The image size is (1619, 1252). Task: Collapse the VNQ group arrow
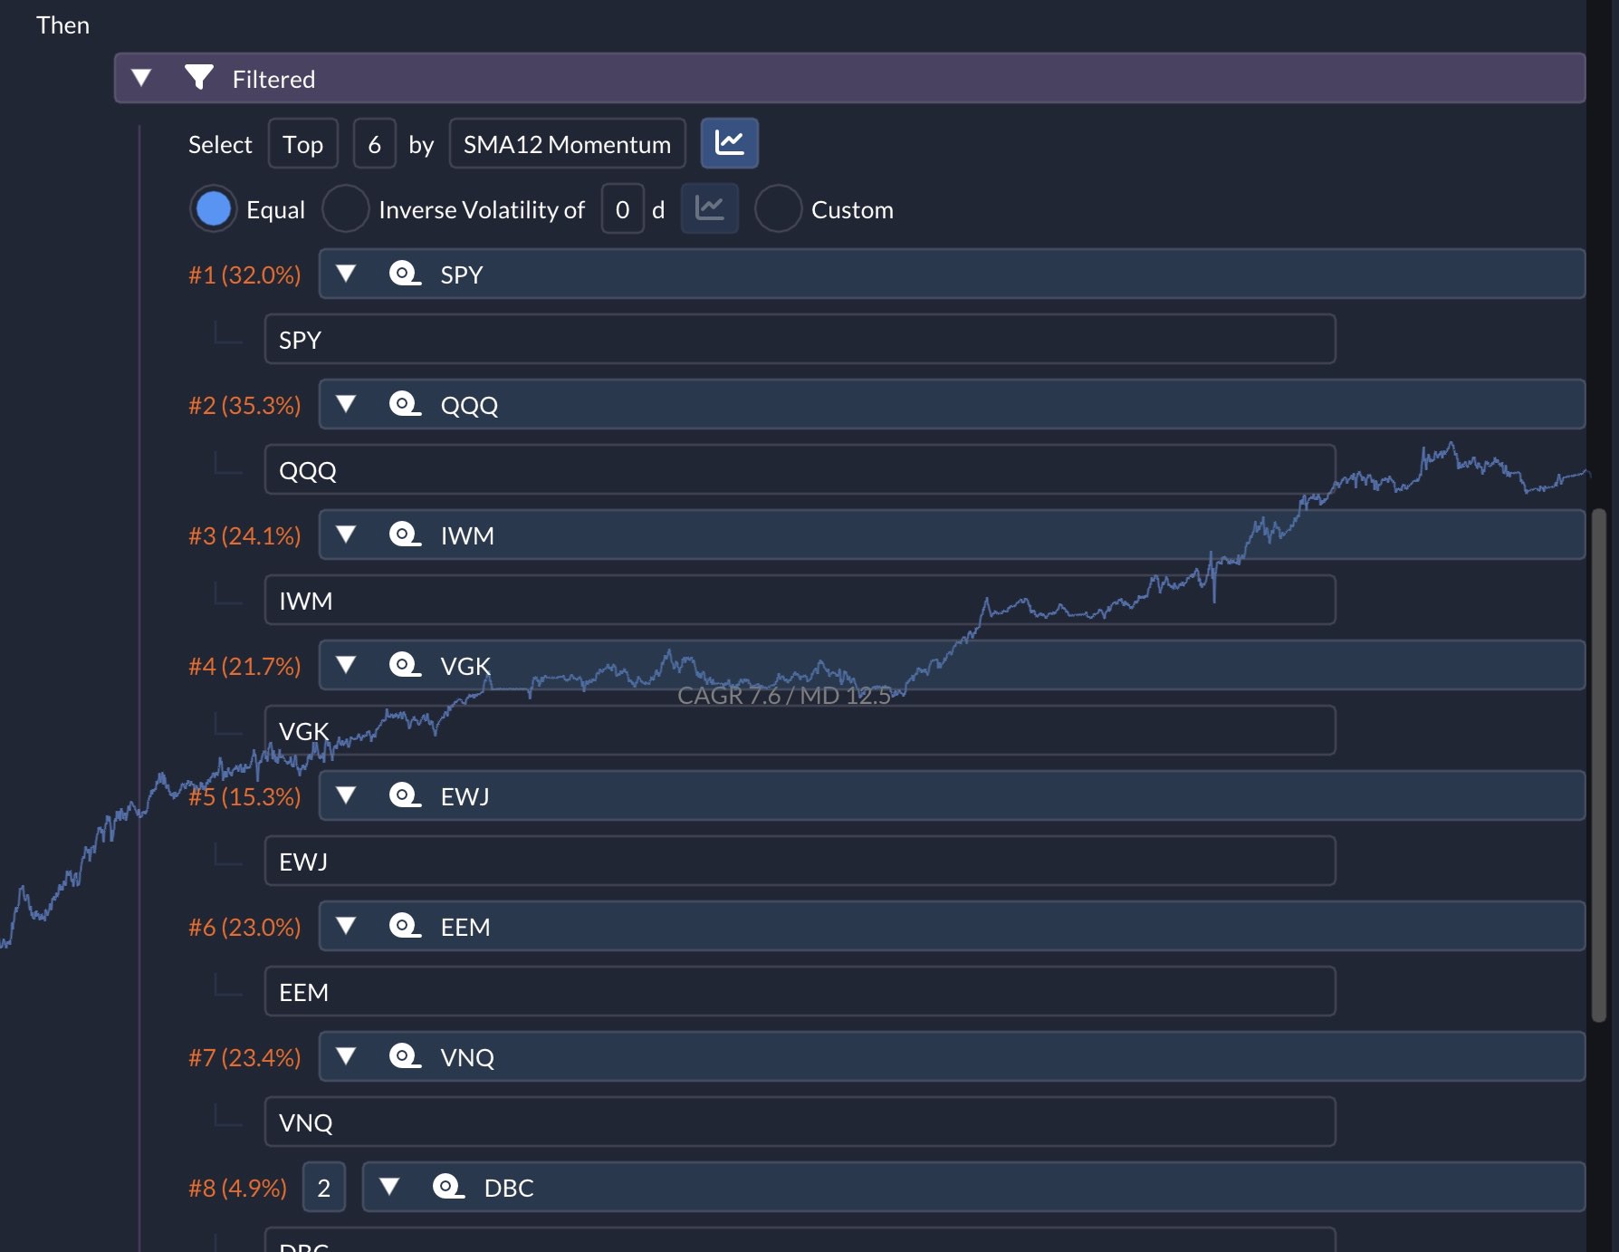pos(346,1056)
